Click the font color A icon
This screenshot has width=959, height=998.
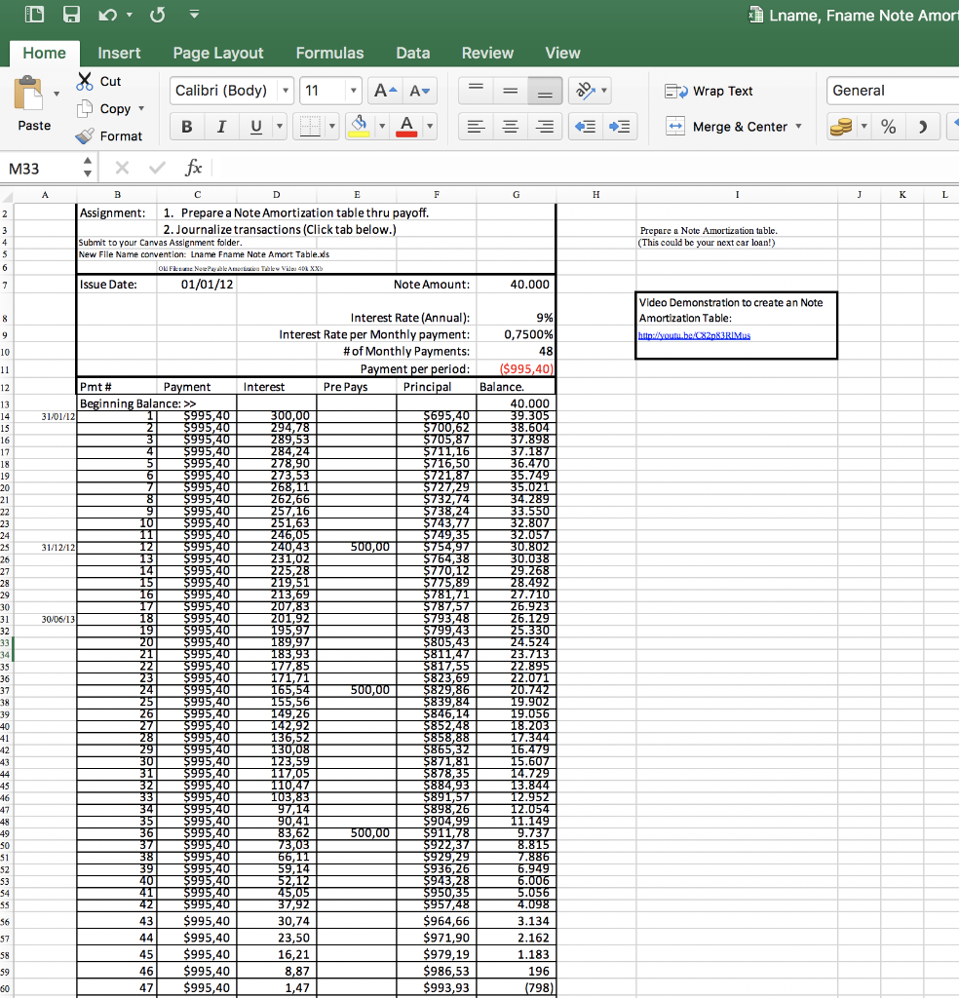click(x=406, y=127)
